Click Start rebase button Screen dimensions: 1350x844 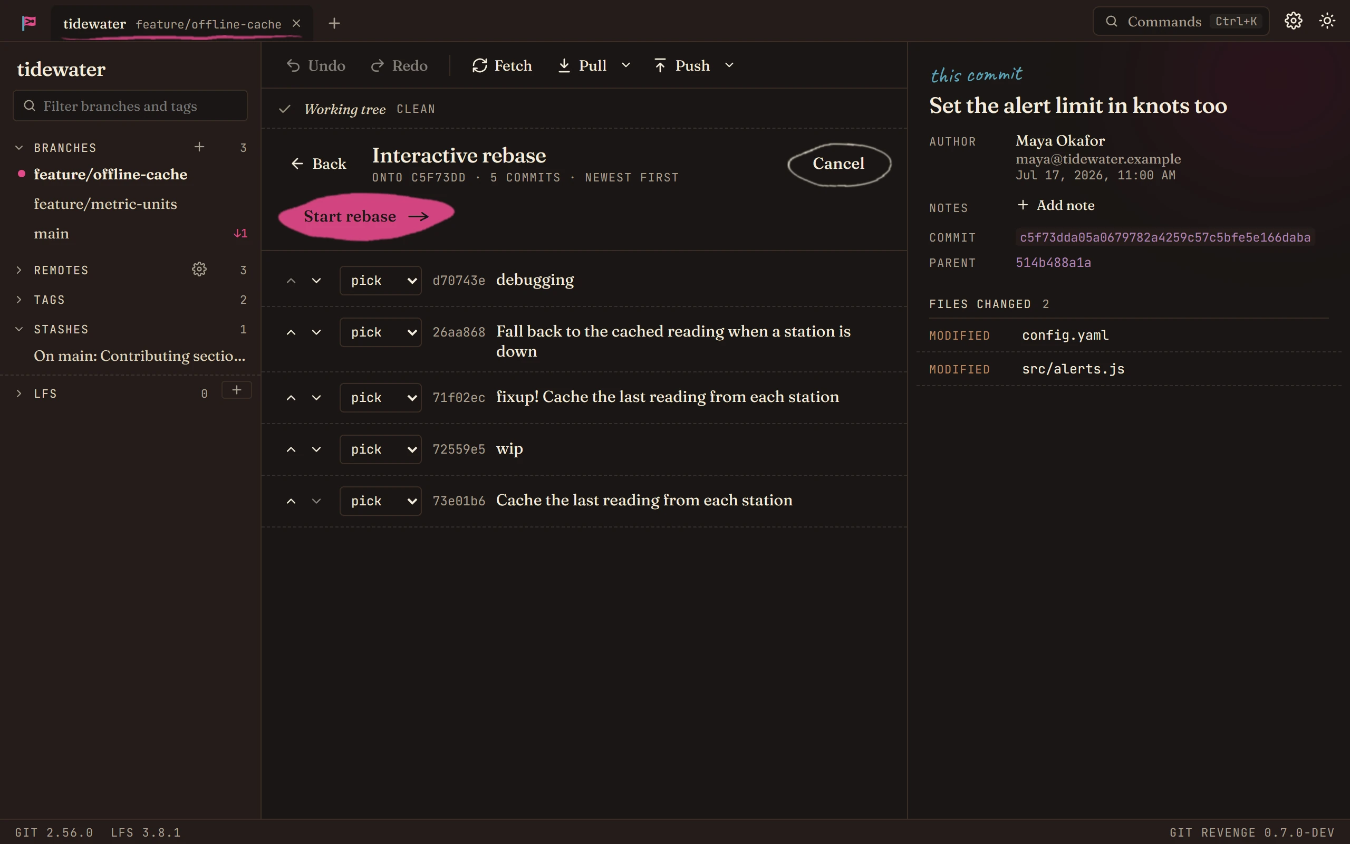(366, 216)
